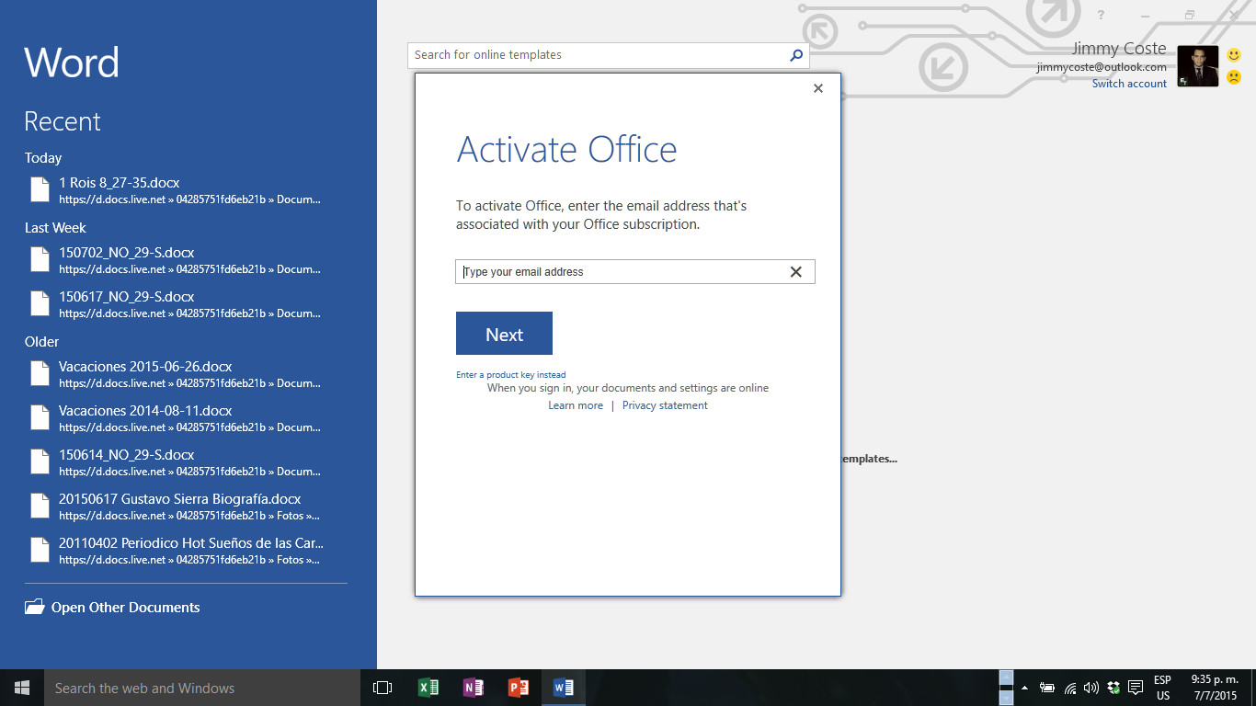The width and height of the screenshot is (1256, 706).
Task: Click the battery power tray icon
Action: (x=1046, y=688)
